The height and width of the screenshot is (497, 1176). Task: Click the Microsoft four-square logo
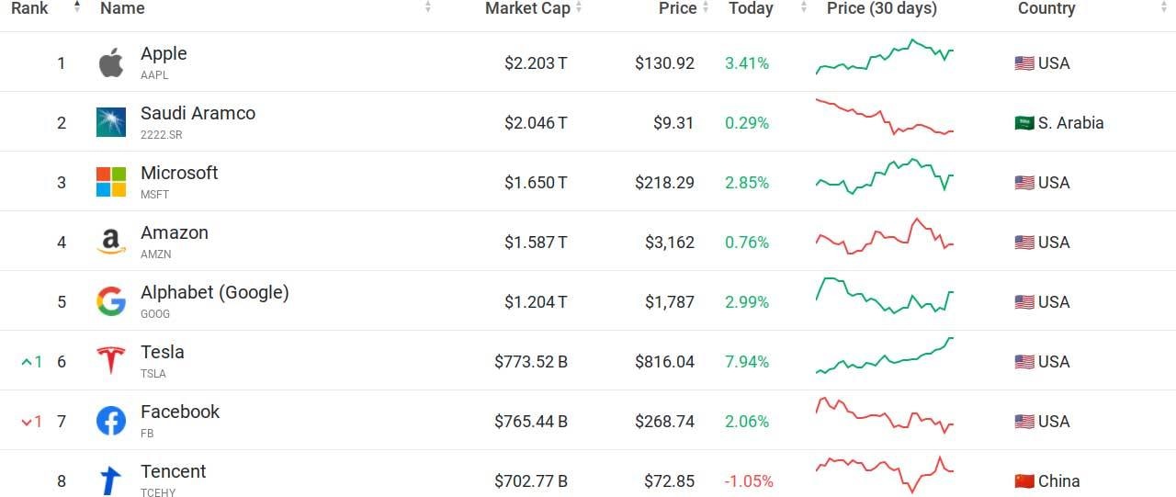click(x=111, y=182)
